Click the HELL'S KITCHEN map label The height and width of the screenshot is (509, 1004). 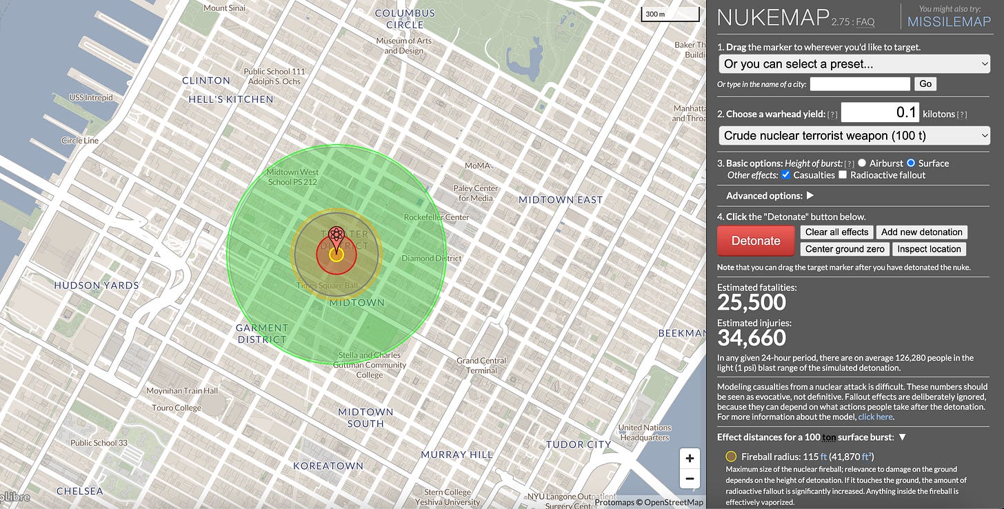click(x=231, y=99)
